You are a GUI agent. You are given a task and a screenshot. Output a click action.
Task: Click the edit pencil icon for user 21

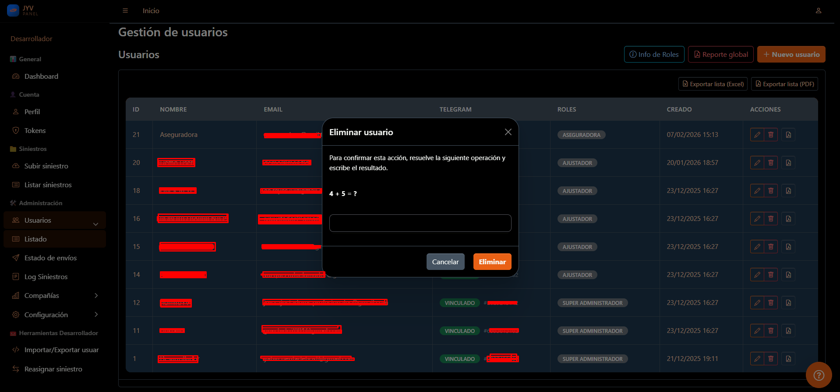click(757, 135)
